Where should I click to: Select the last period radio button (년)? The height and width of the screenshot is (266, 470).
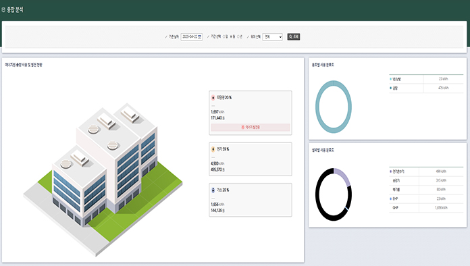(x=238, y=36)
